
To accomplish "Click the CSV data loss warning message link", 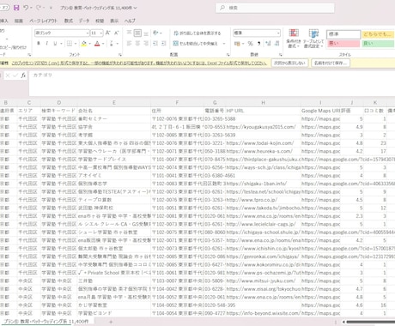I will point(139,63).
